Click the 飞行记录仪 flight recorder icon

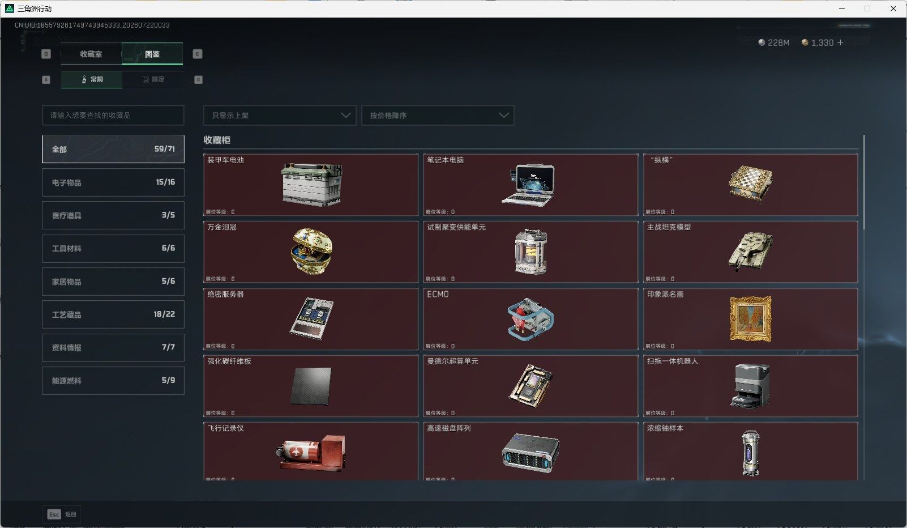coord(311,453)
